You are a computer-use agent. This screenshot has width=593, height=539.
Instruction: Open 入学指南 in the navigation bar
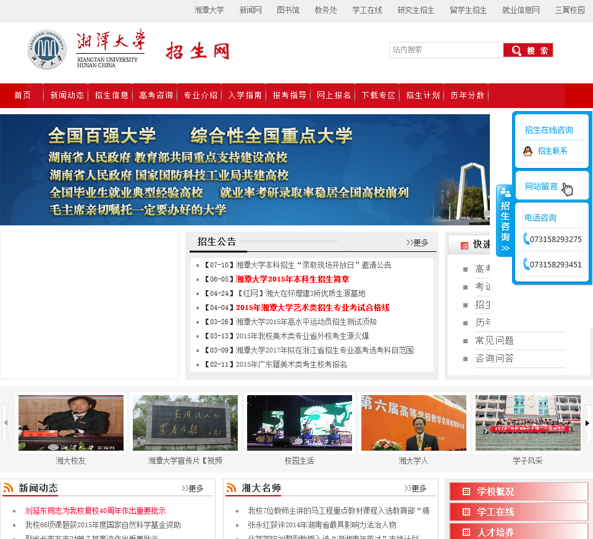(x=245, y=95)
